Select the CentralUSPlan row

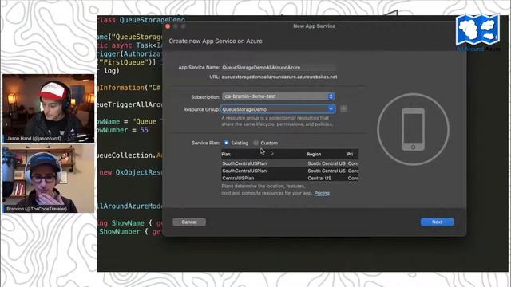[x=290, y=178]
